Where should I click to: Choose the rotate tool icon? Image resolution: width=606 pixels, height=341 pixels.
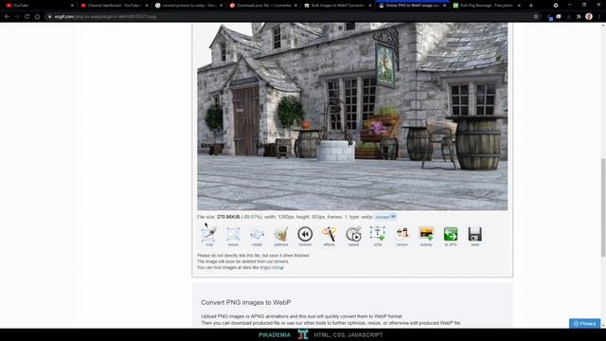tap(257, 237)
